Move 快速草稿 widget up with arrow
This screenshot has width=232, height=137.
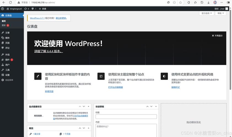tap(147, 106)
